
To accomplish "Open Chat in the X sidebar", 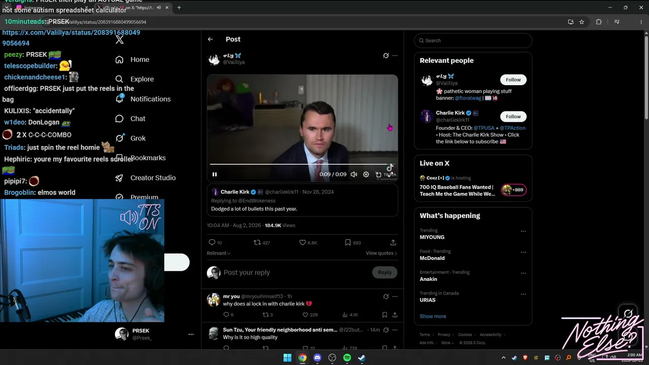I will pyautogui.click(x=130, y=119).
